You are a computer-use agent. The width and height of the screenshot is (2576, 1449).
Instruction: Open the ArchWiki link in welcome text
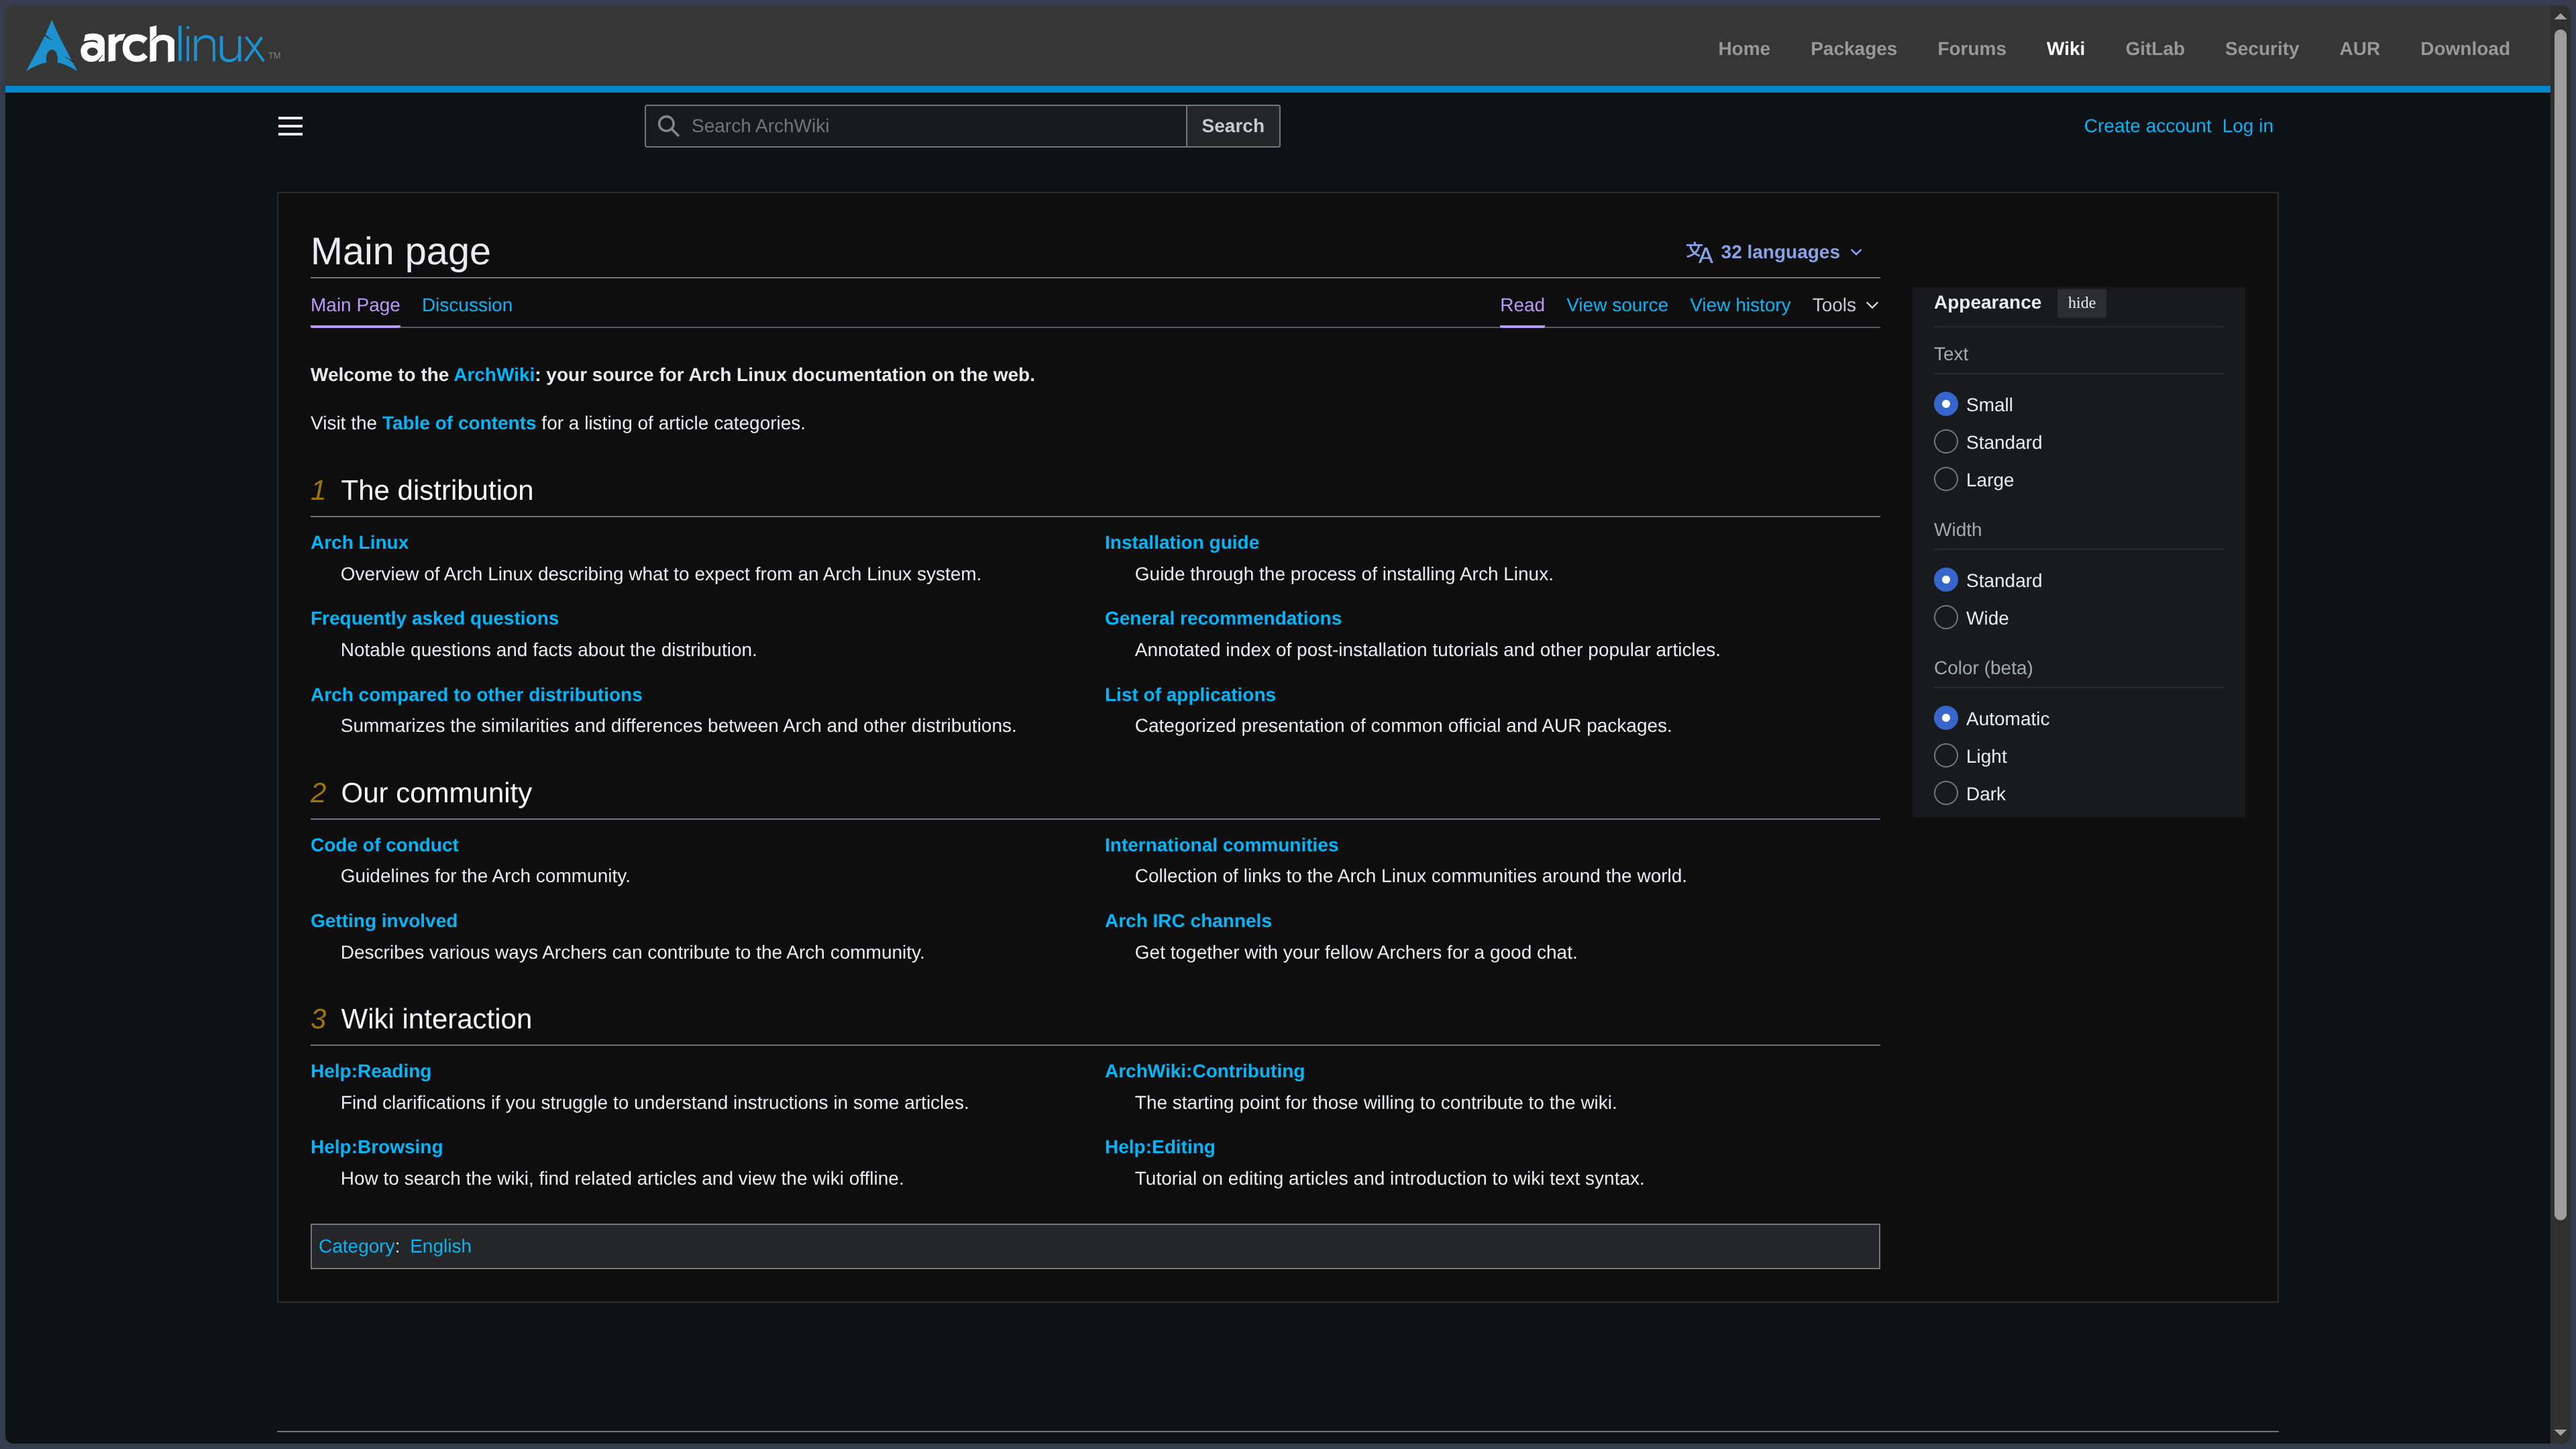point(494,375)
